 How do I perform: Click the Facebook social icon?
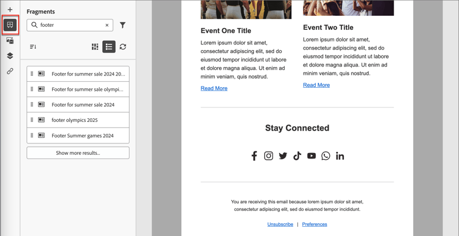pos(254,156)
